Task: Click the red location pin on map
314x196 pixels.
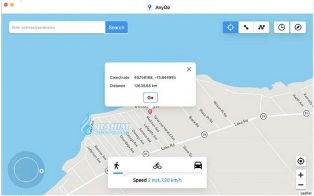Action: tap(150, 112)
